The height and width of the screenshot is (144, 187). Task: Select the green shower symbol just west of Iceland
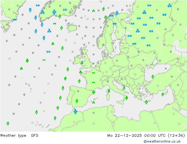click(x=61, y=28)
